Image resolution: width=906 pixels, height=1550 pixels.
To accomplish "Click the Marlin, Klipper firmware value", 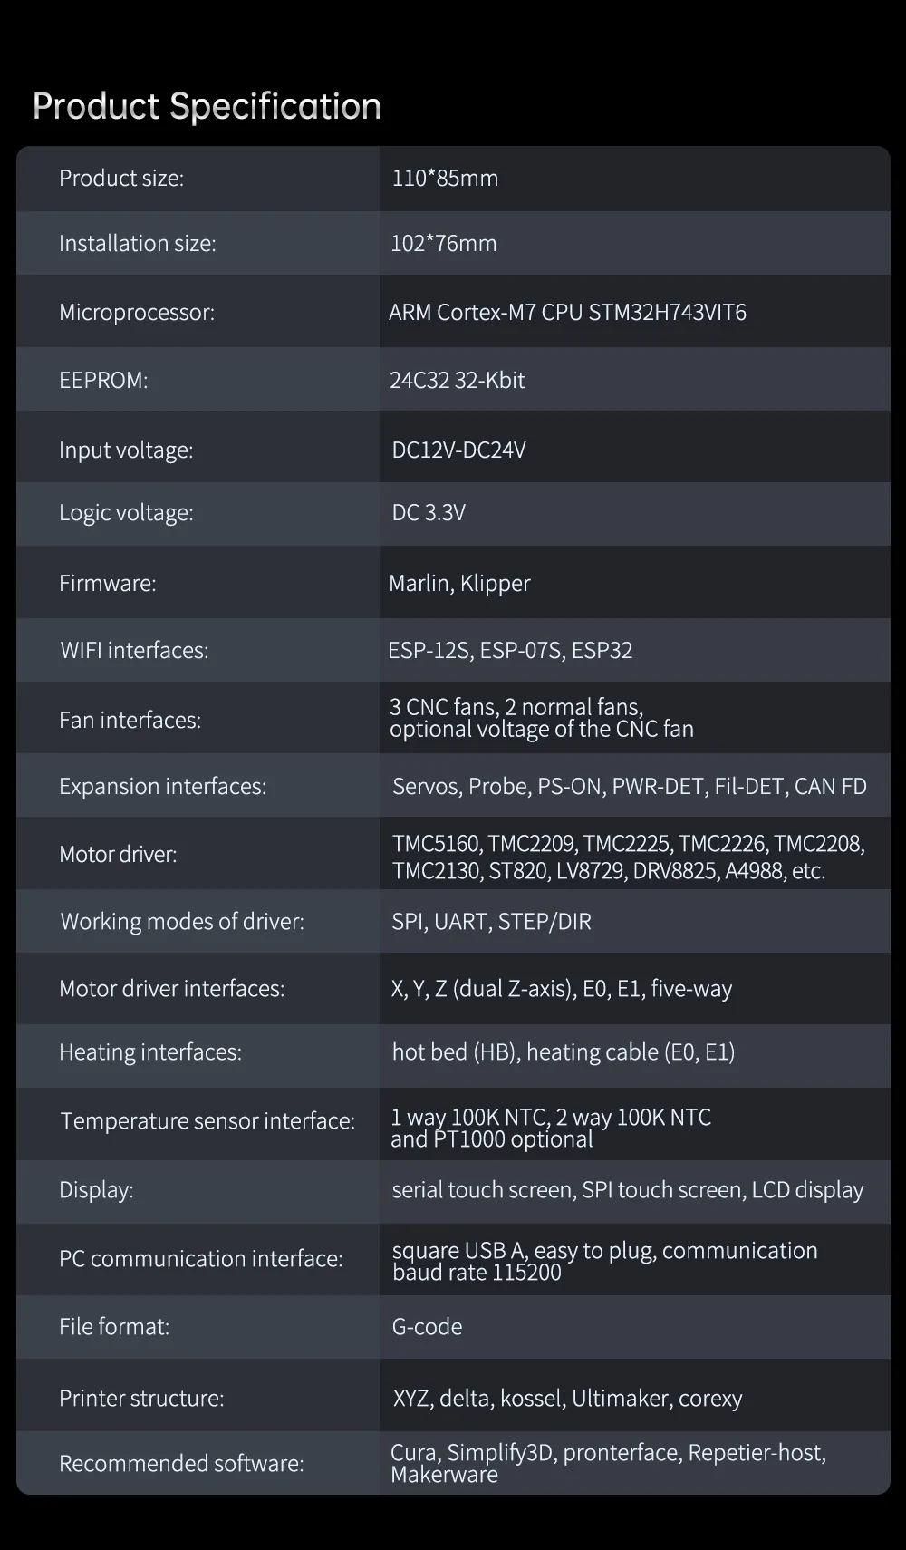I will (459, 584).
